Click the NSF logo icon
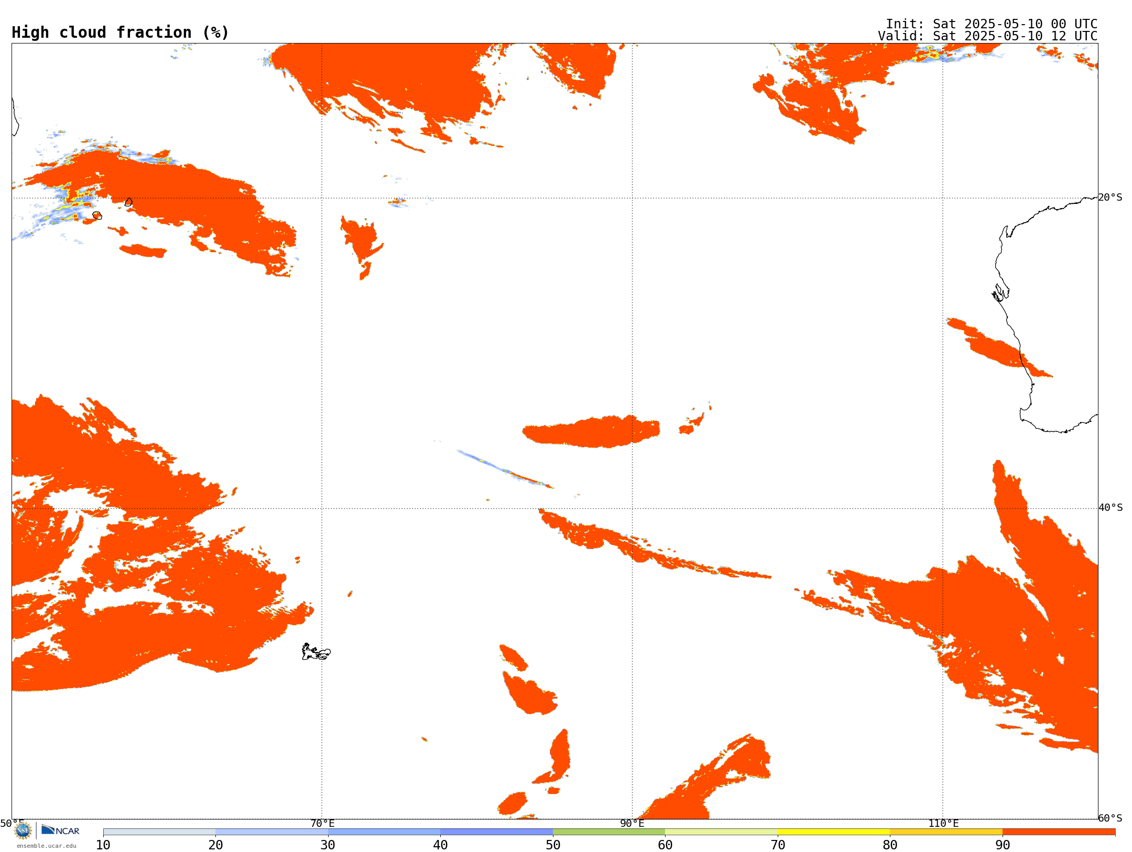Image resolution: width=1132 pixels, height=852 pixels. tap(23, 831)
